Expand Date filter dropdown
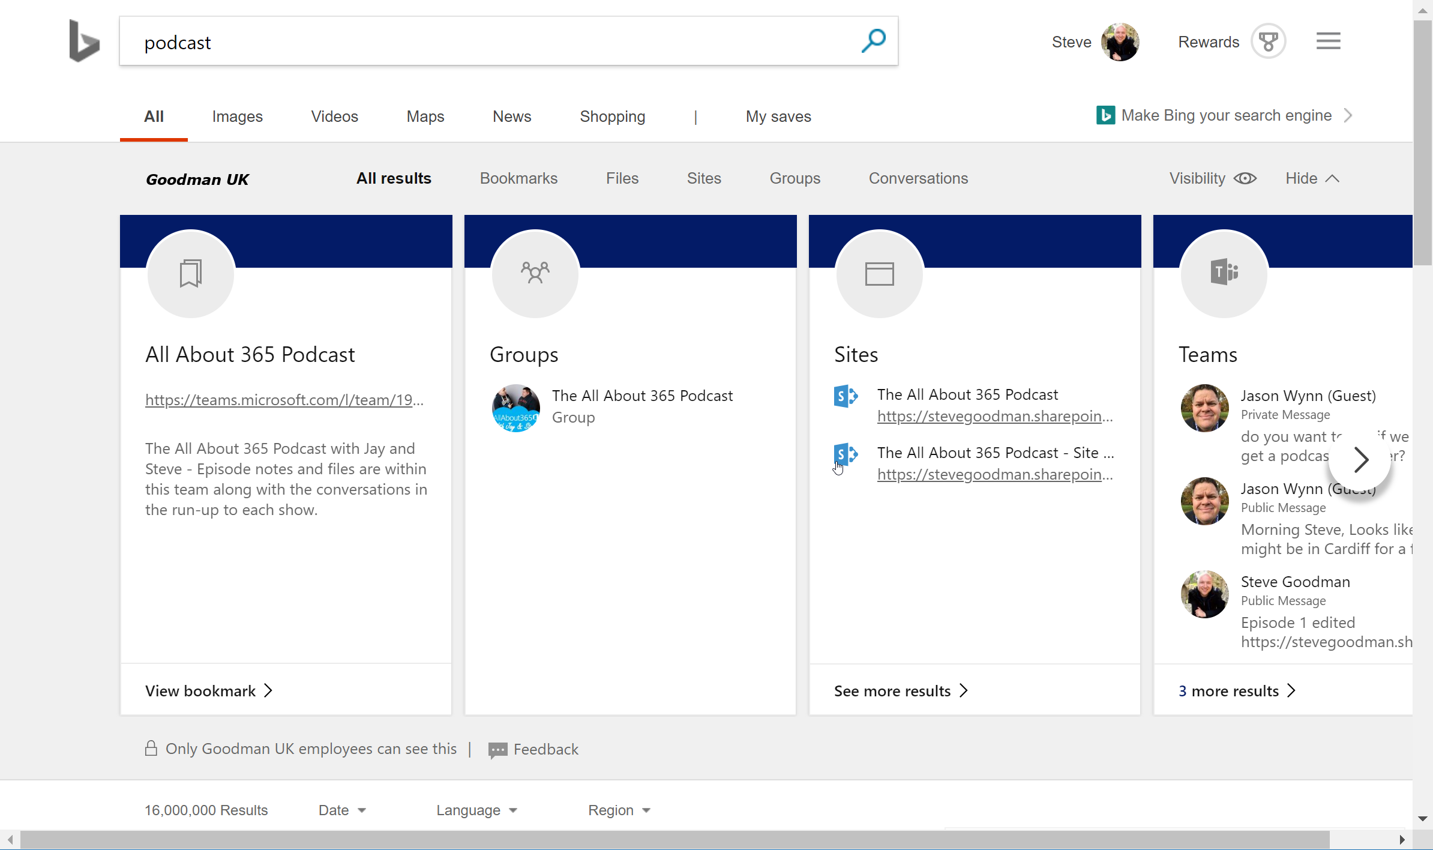This screenshot has width=1433, height=850. coord(342,810)
